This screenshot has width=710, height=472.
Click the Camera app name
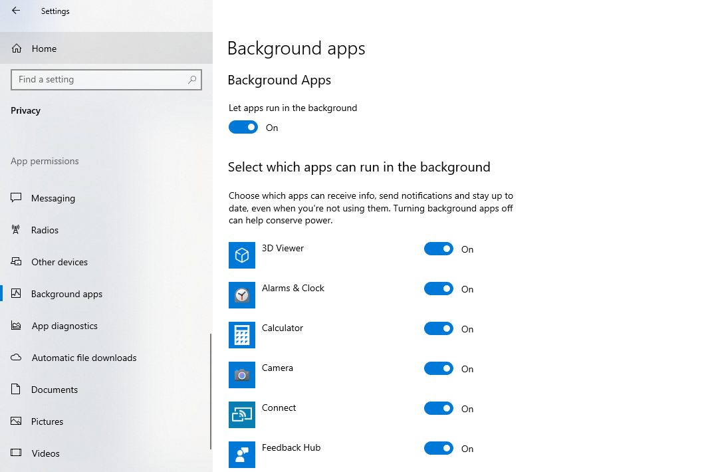[x=277, y=368]
